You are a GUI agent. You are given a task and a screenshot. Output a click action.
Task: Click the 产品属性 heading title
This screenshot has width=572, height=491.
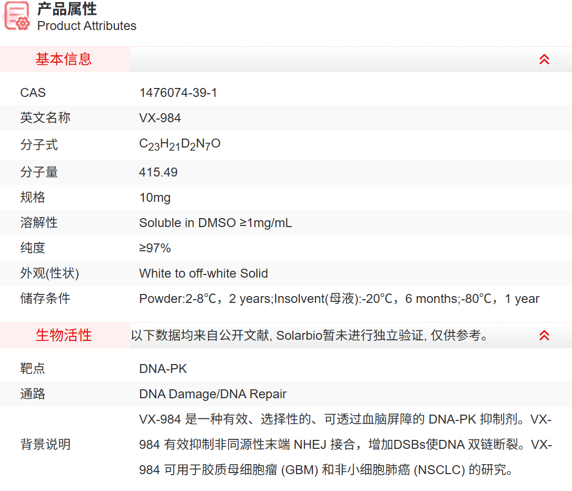[67, 9]
